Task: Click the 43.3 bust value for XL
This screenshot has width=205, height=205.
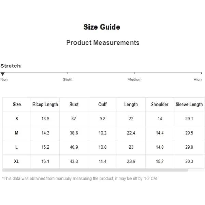Action: (x=74, y=161)
